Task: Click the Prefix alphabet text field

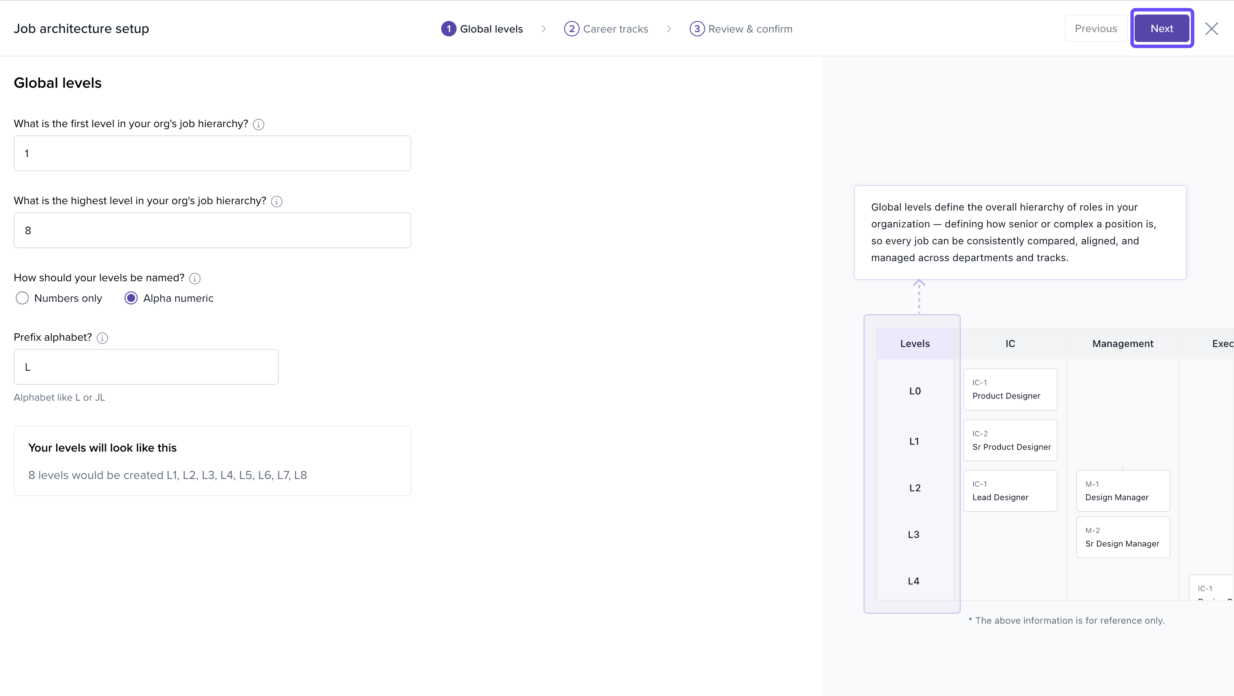Action: [x=146, y=367]
